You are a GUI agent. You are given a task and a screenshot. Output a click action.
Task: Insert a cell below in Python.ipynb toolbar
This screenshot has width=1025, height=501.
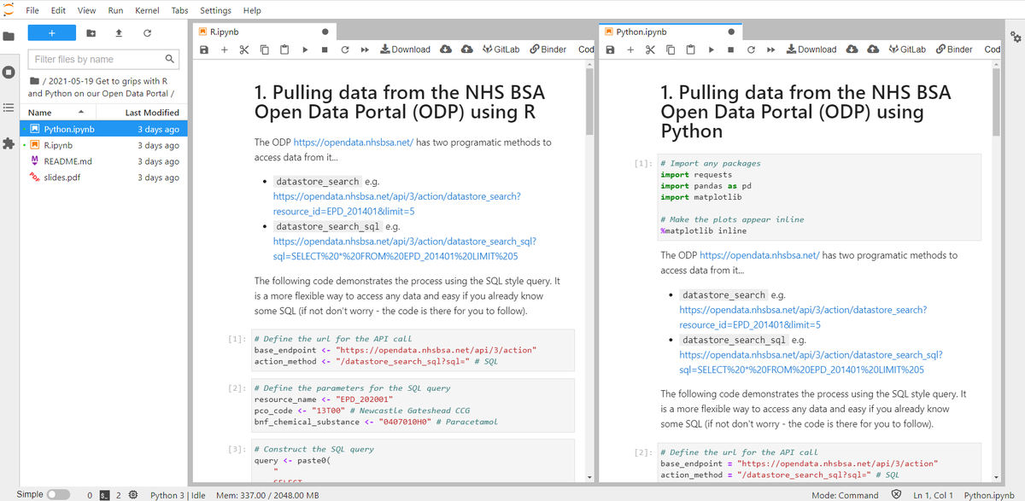tap(630, 50)
